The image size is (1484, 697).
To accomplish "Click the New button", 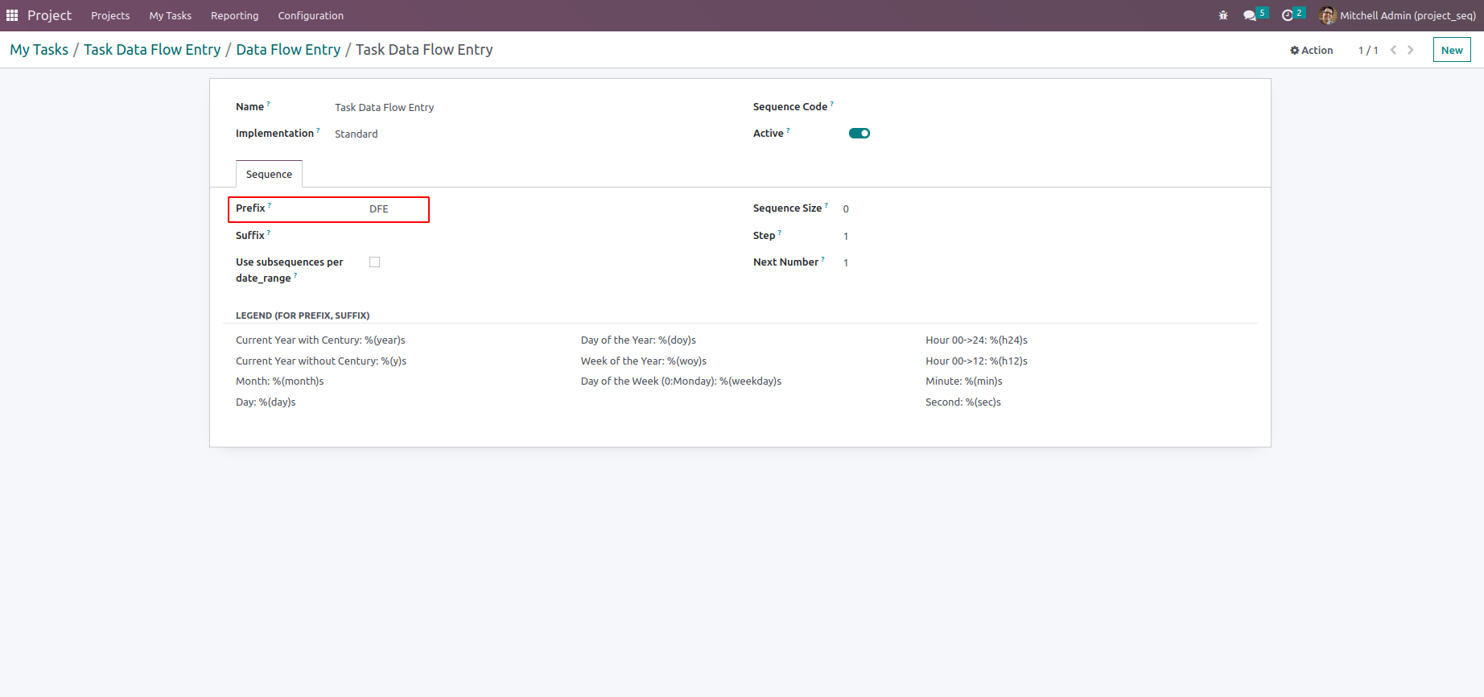I will pyautogui.click(x=1452, y=50).
